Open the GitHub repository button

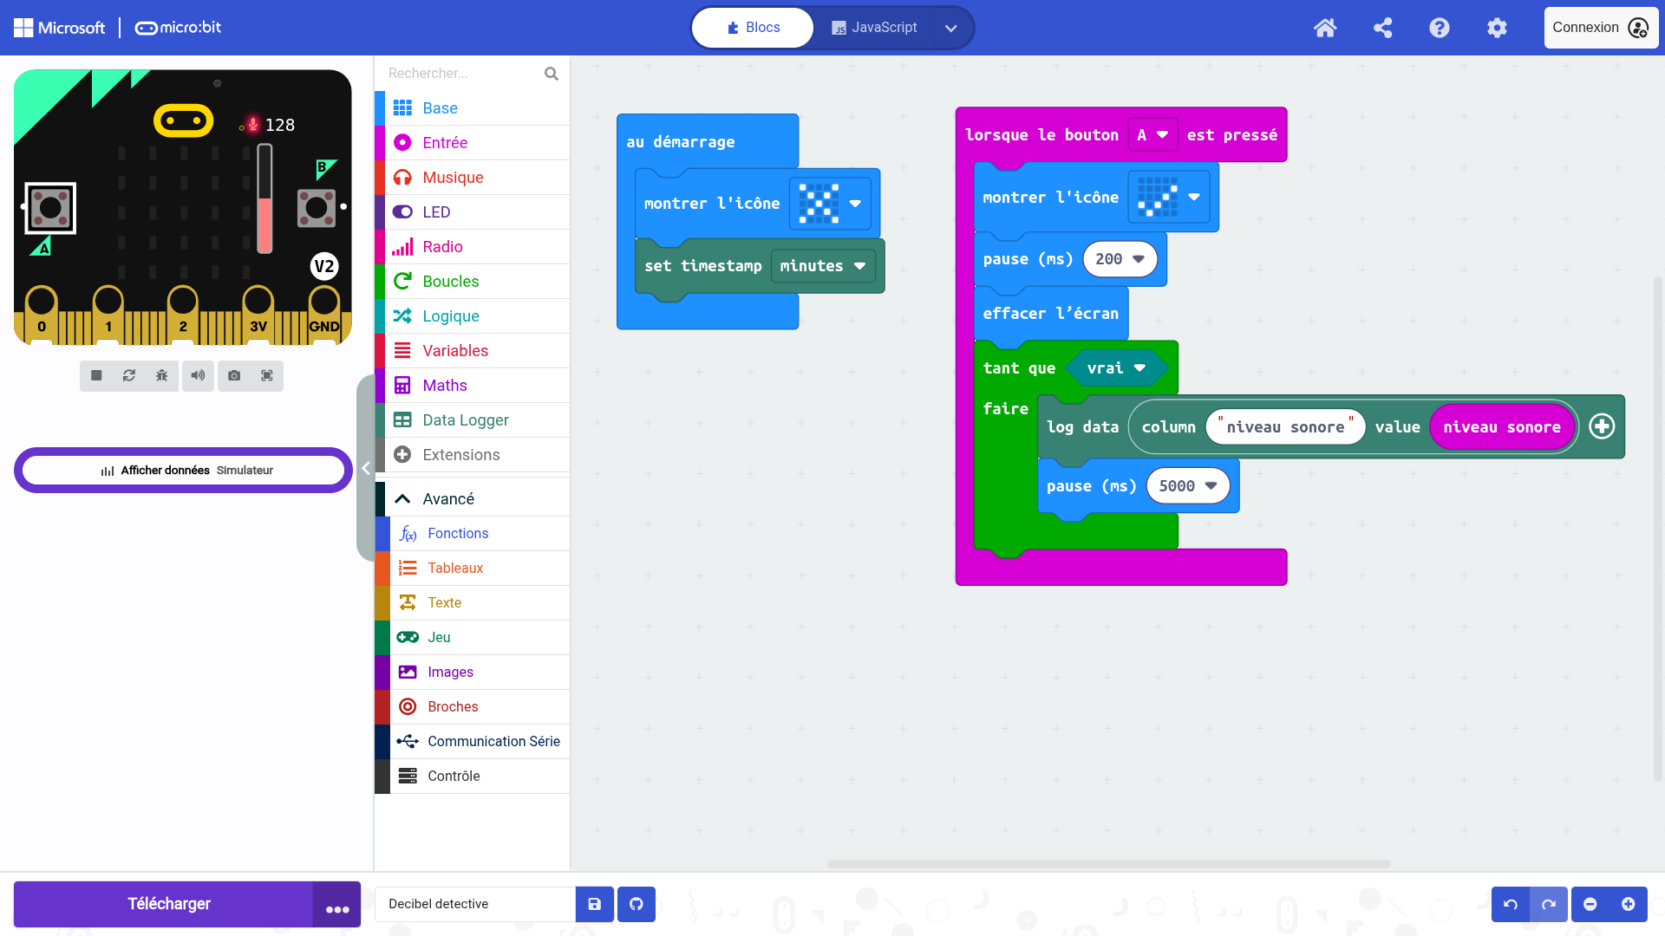point(637,904)
